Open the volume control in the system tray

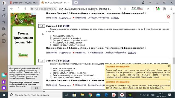pyautogui.click(x=148, y=95)
